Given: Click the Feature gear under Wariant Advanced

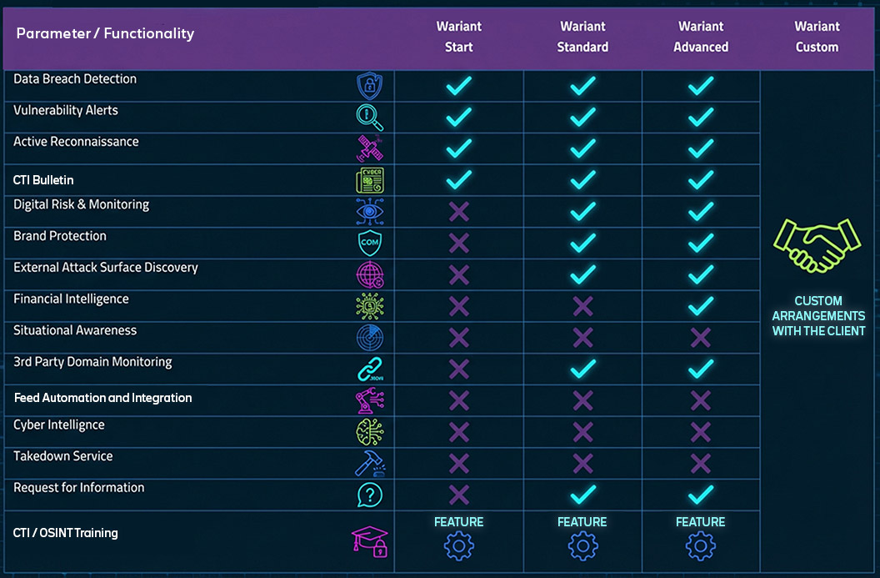Looking at the screenshot, I should pos(701,545).
